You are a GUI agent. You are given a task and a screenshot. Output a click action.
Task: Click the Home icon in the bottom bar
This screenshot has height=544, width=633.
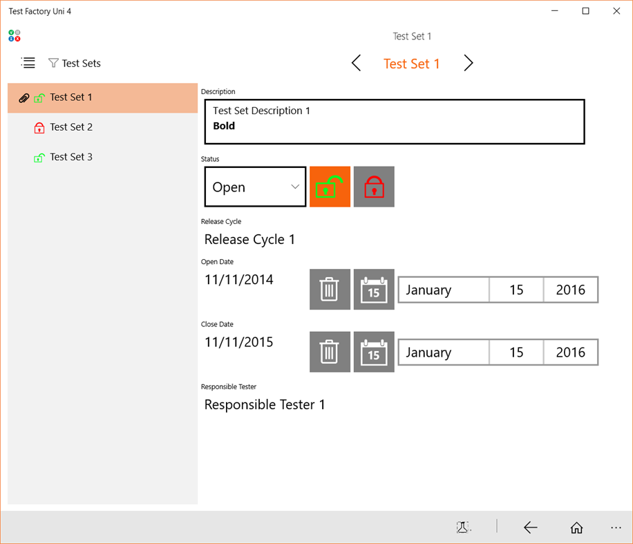coord(576,527)
